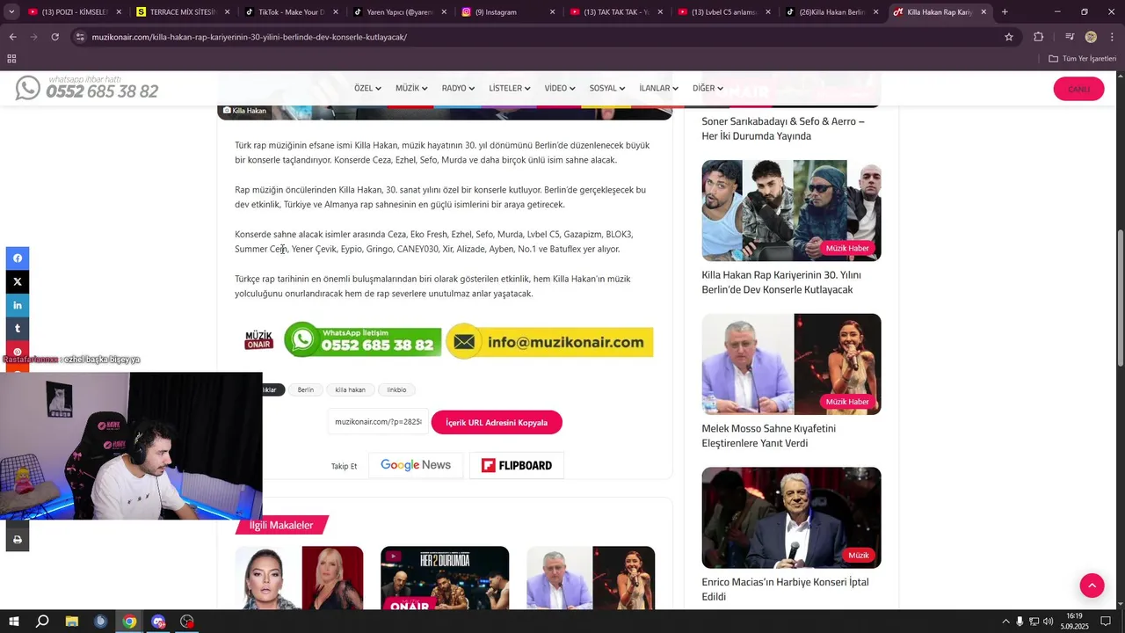Open the apps grid in bookmarks bar
Viewport: 1125px width, 633px height.
click(x=11, y=59)
